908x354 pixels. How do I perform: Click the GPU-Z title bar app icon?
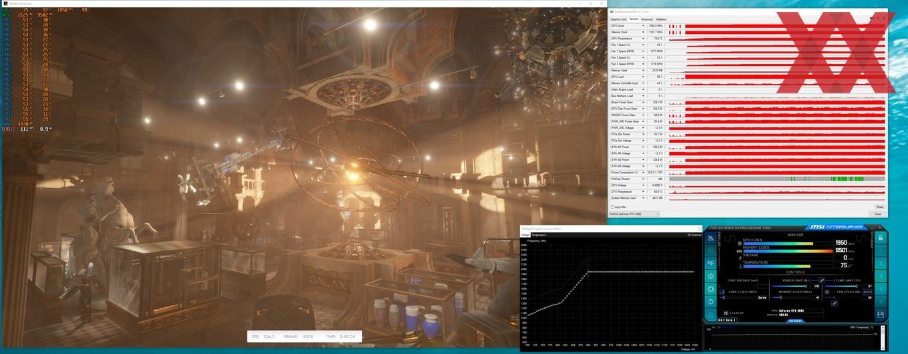(612, 11)
